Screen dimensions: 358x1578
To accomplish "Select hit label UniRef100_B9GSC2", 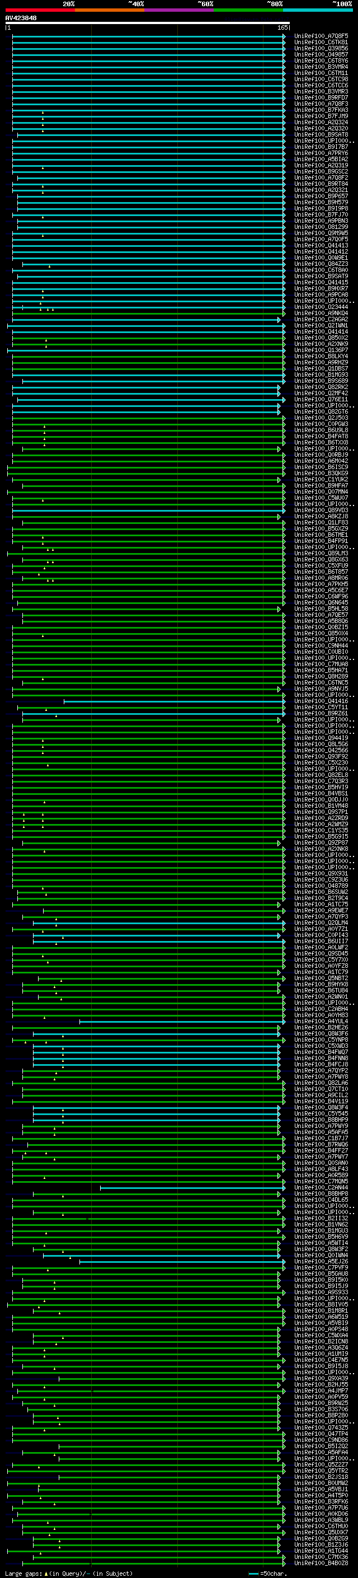I will point(321,171).
